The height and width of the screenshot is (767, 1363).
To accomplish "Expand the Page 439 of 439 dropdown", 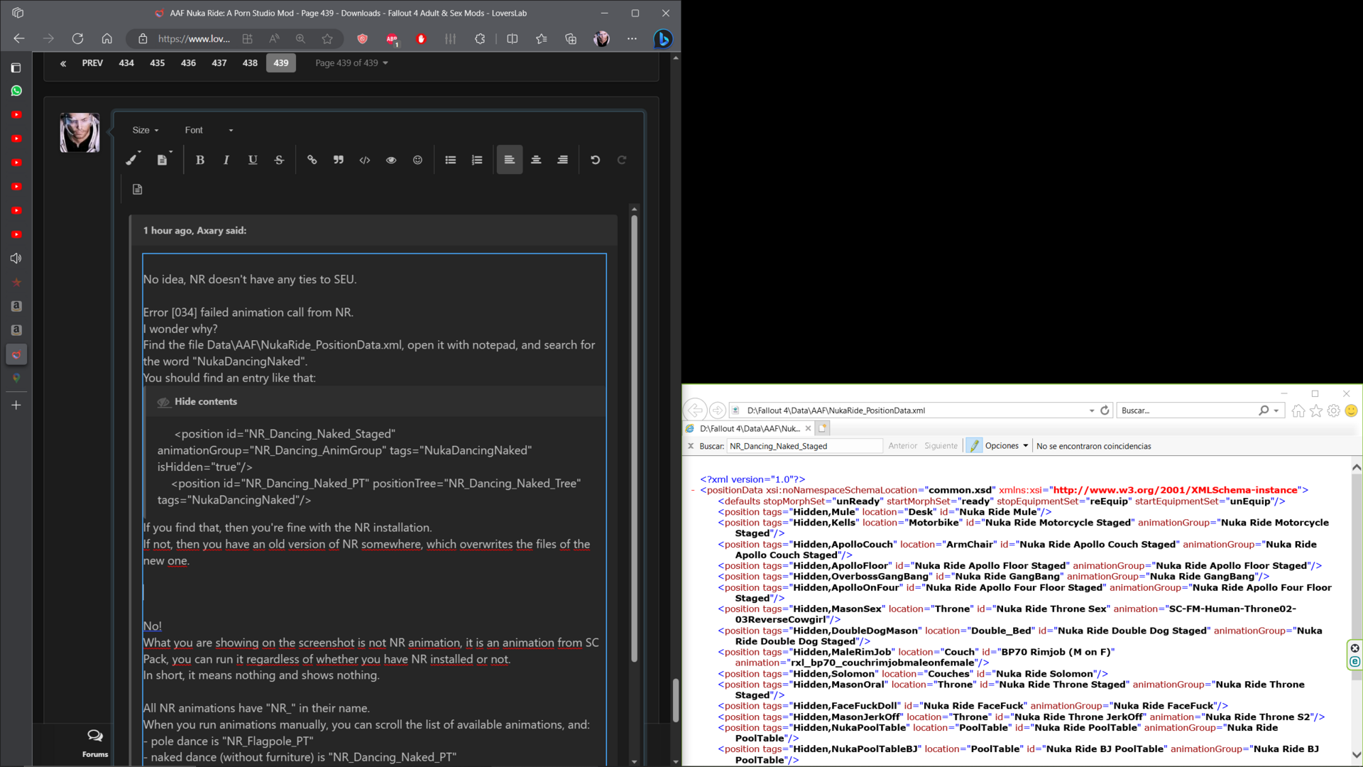I will [x=351, y=63].
